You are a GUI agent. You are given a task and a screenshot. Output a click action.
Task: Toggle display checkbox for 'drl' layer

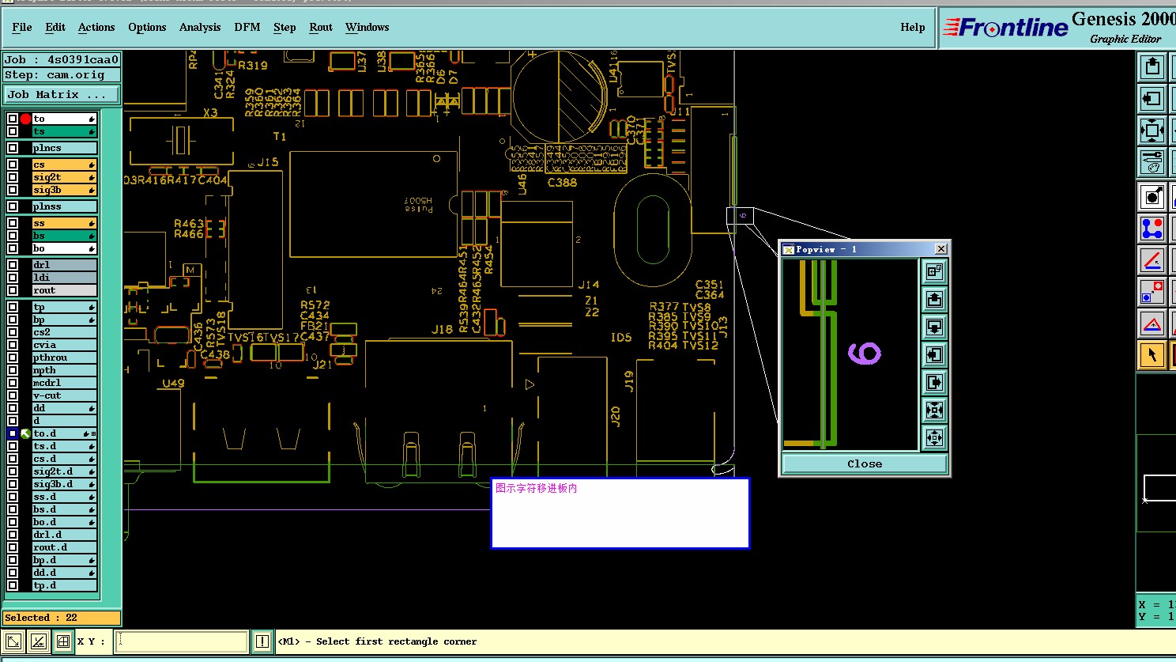click(x=13, y=265)
